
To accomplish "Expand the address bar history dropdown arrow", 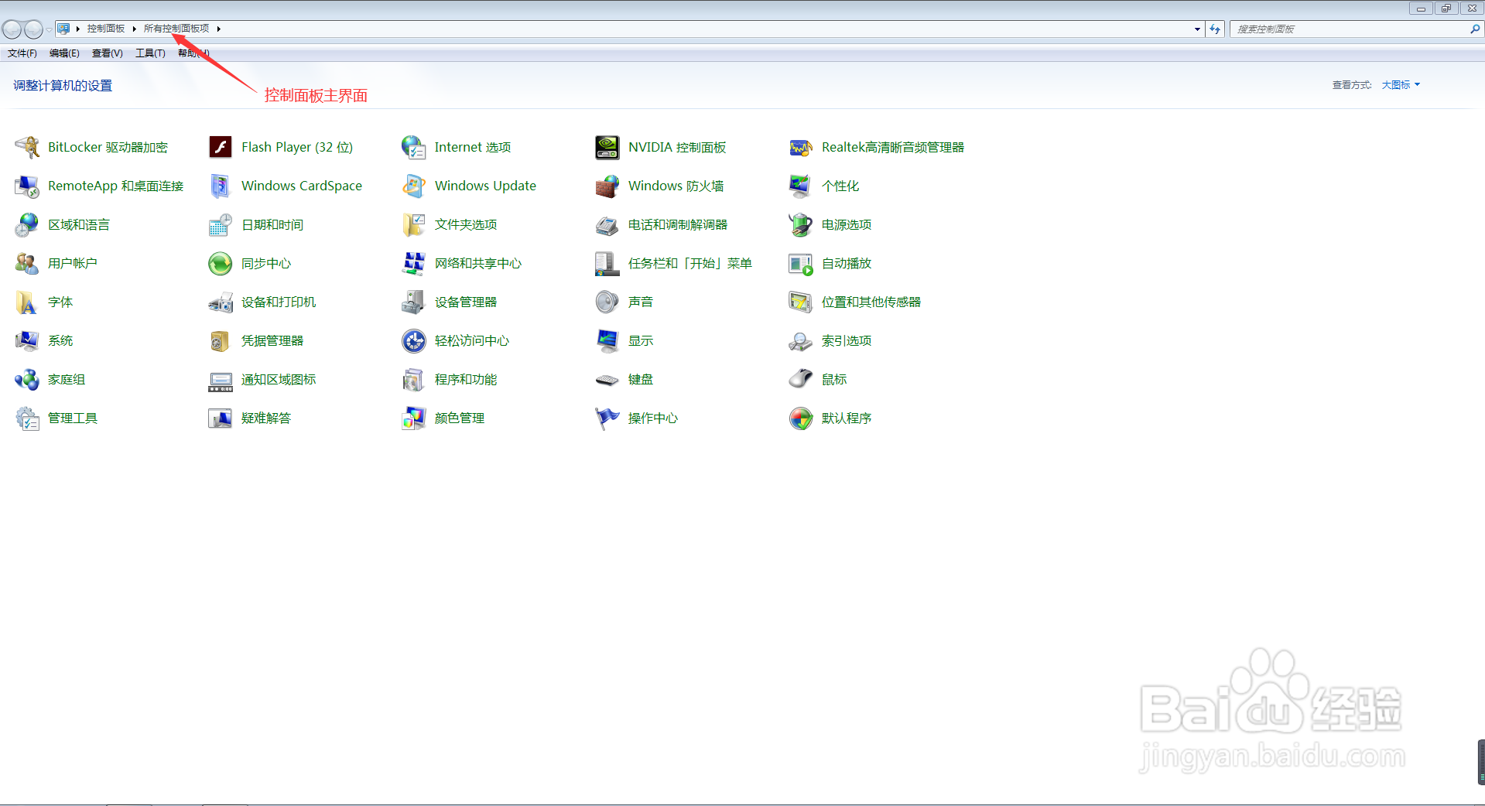I will click(x=1197, y=29).
